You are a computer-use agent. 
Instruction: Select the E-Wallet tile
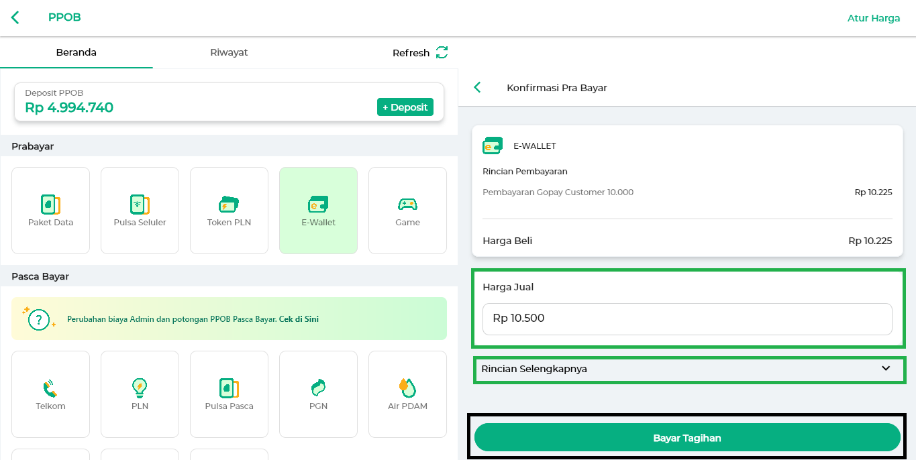coord(318,211)
